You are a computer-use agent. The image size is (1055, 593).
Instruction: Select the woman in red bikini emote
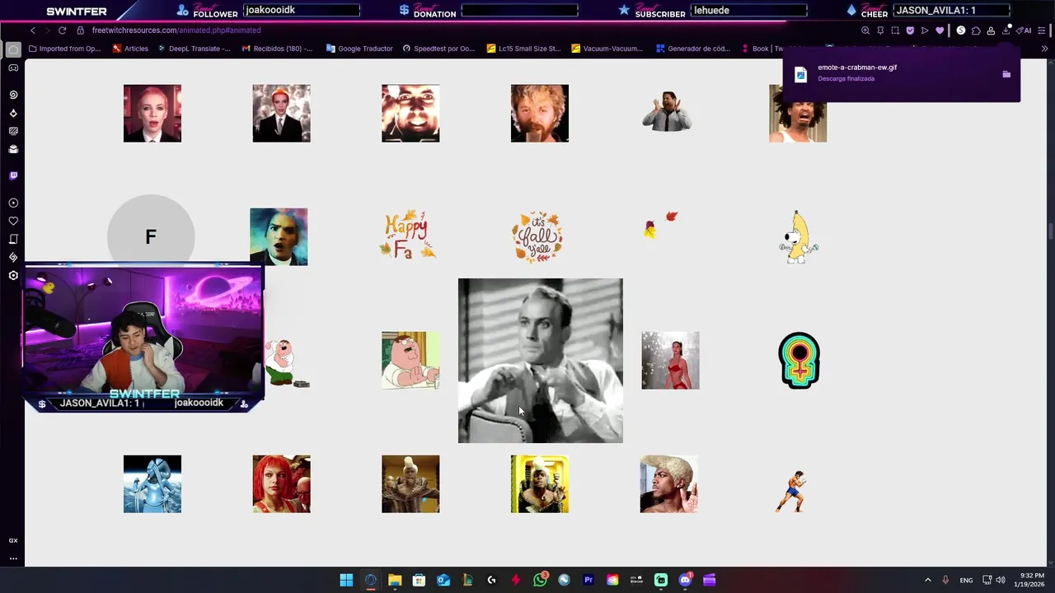pyautogui.click(x=670, y=361)
